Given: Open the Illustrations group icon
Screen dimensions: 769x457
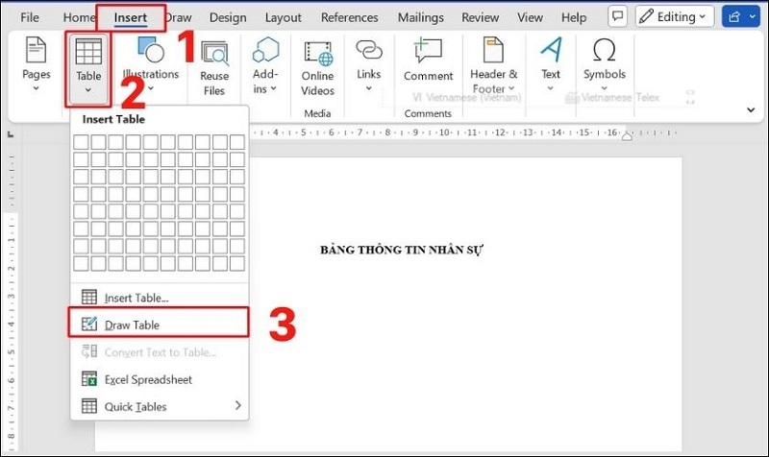Looking at the screenshot, I should 150,51.
